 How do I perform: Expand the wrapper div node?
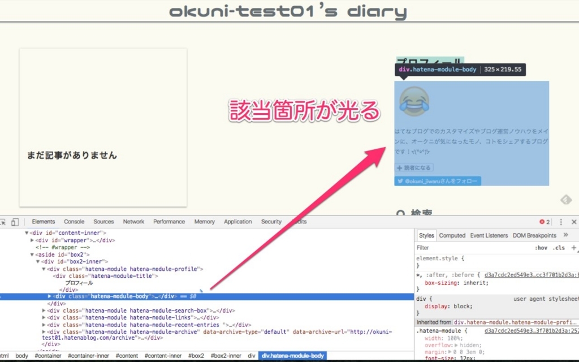click(32, 240)
